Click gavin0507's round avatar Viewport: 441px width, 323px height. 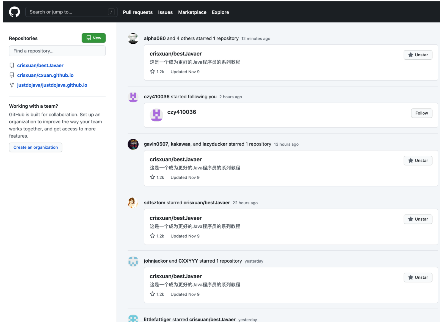point(133,144)
